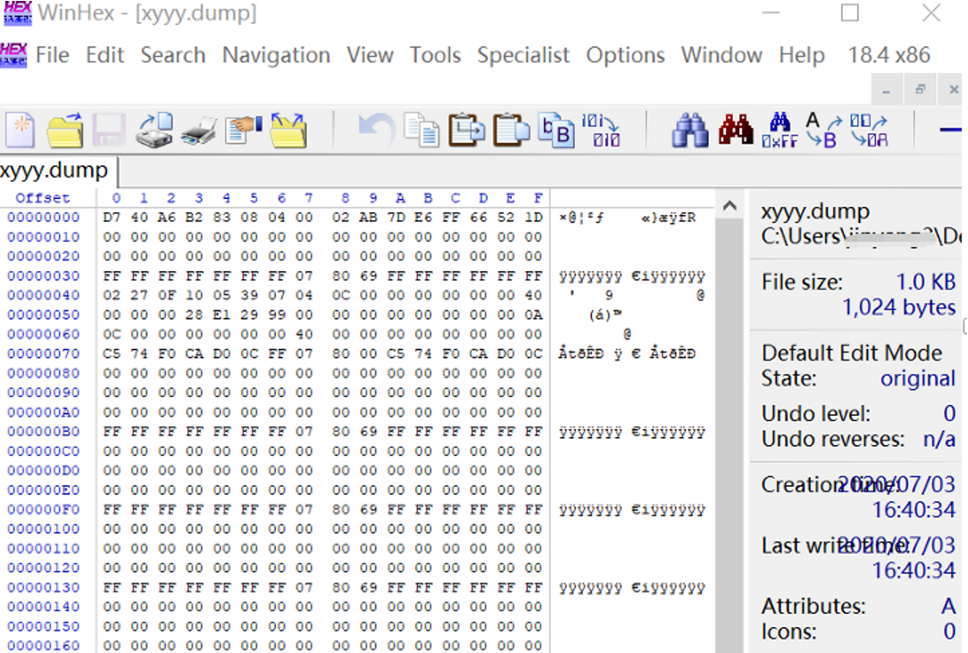968x653 pixels.
Task: Click the clipboard icon with arrow
Action: (x=467, y=130)
